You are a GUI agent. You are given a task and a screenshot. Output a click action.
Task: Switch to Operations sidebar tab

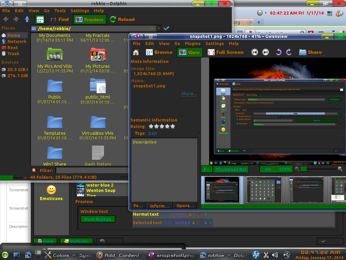tap(185, 206)
